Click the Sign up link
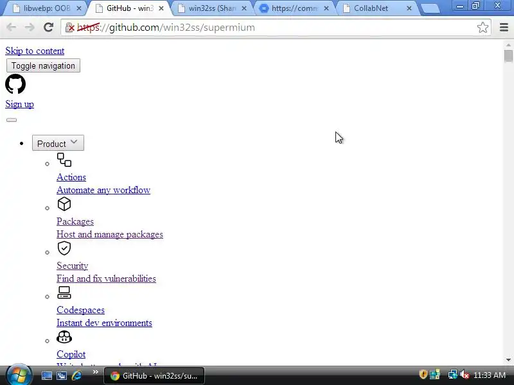 click(x=20, y=104)
